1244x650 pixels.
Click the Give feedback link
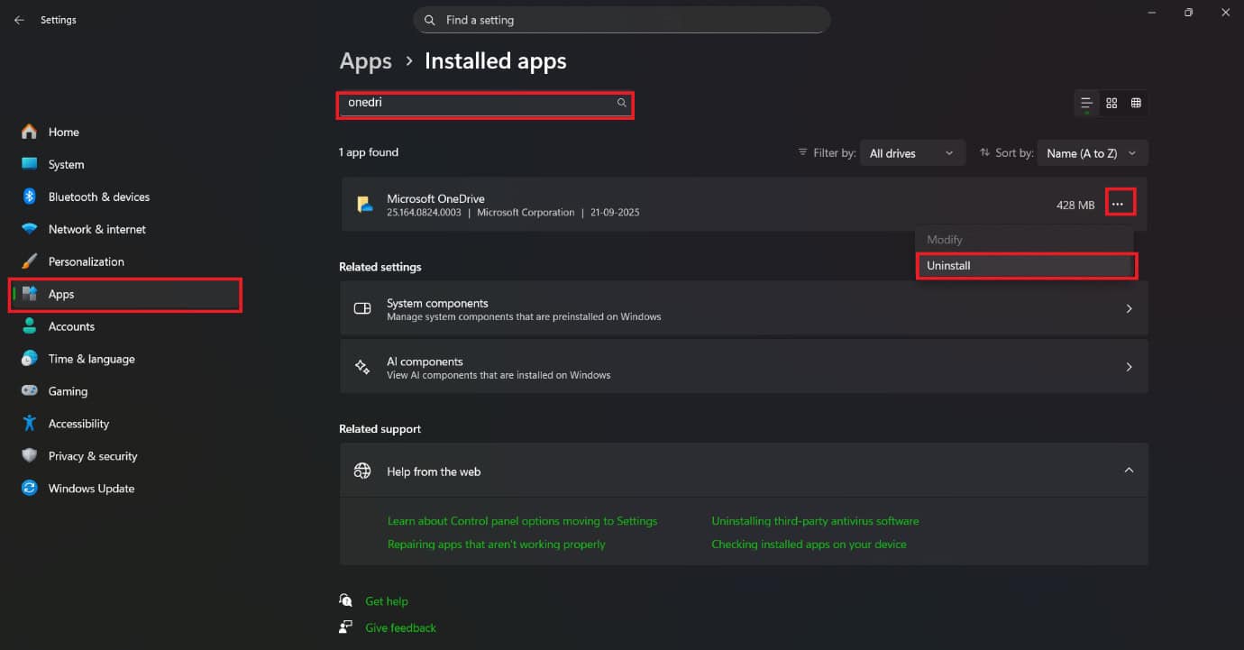[x=400, y=627]
